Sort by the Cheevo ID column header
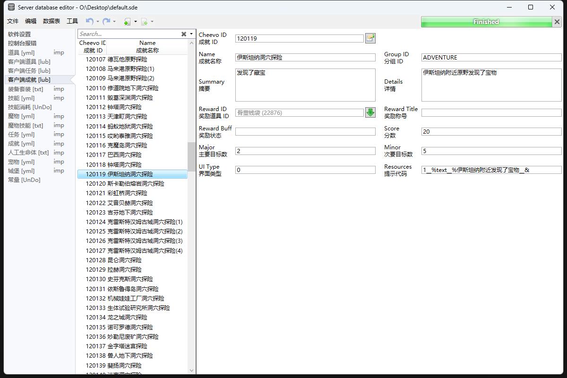The height and width of the screenshot is (378, 567). [93, 46]
